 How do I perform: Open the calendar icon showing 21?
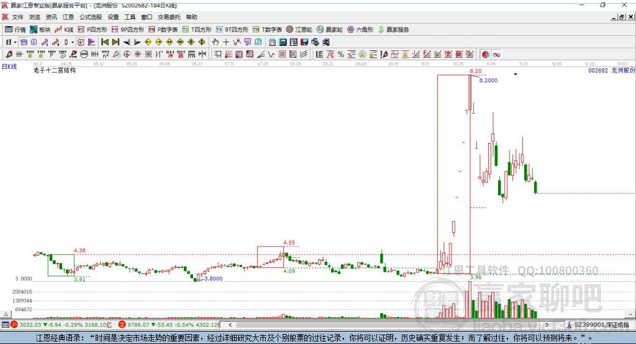[x=272, y=42]
